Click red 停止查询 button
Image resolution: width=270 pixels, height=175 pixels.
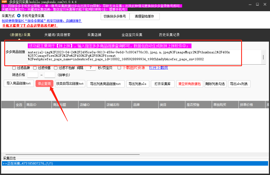tap(44, 83)
